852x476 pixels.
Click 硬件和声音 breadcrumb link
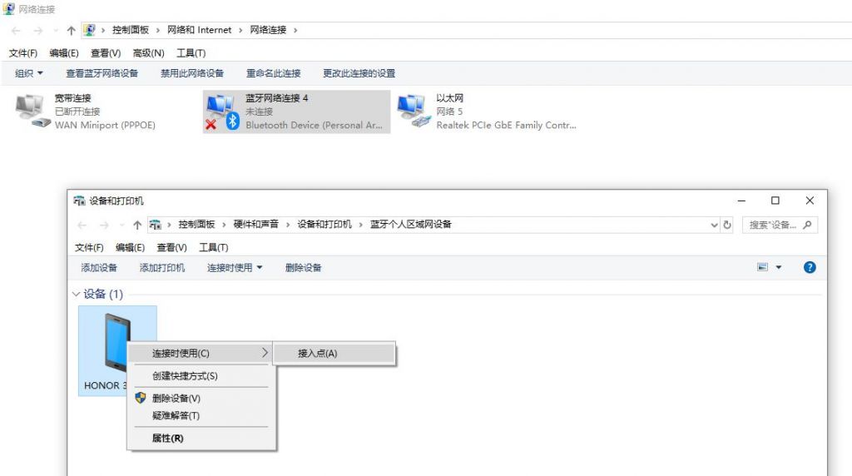[x=256, y=225]
